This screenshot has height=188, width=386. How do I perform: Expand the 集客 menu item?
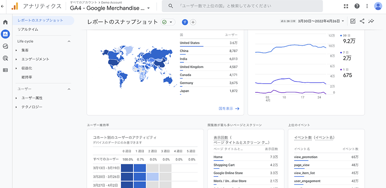tap(16, 50)
